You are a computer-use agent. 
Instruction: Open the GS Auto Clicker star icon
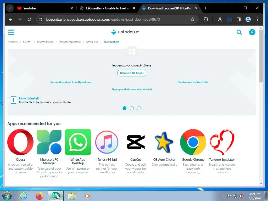coord(164,142)
